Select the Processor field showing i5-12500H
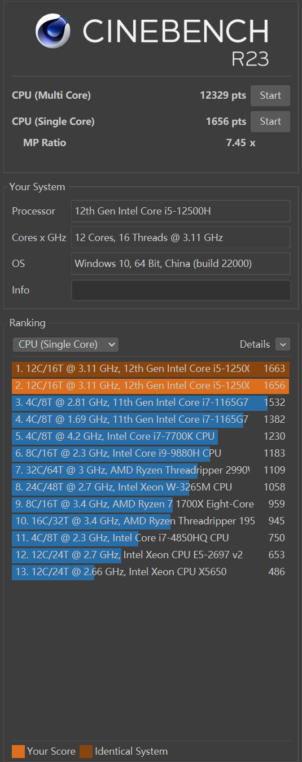The width and height of the screenshot is (302, 762). (x=181, y=211)
